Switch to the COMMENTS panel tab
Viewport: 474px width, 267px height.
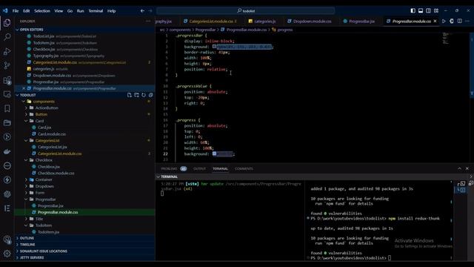click(244, 168)
